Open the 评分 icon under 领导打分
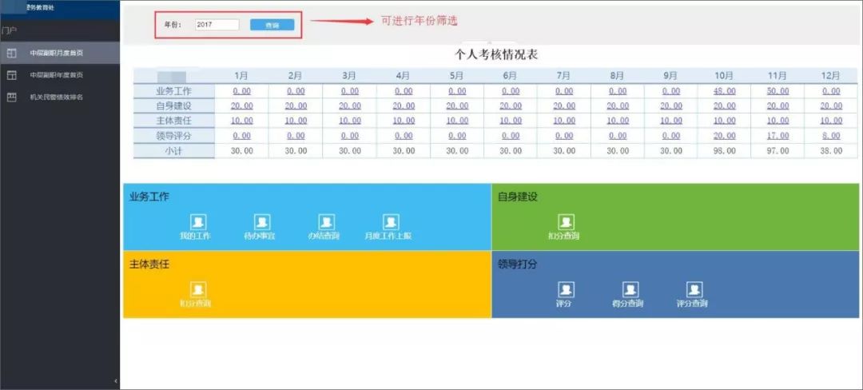Image resolution: width=863 pixels, height=390 pixels. pyautogui.click(x=565, y=291)
